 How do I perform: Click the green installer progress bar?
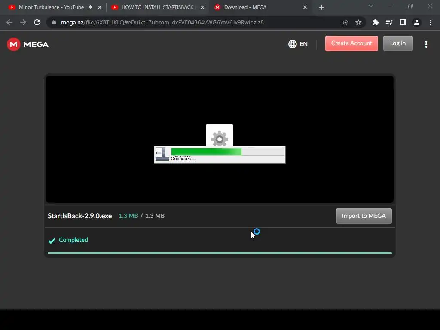click(228, 152)
